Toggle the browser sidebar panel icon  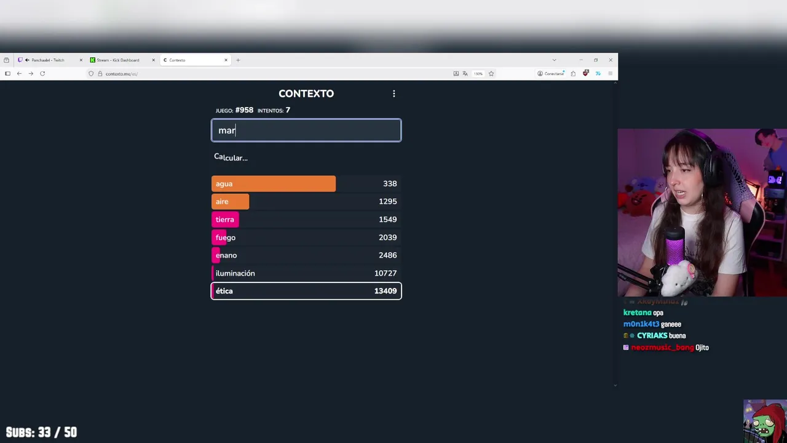pyautogui.click(x=7, y=73)
